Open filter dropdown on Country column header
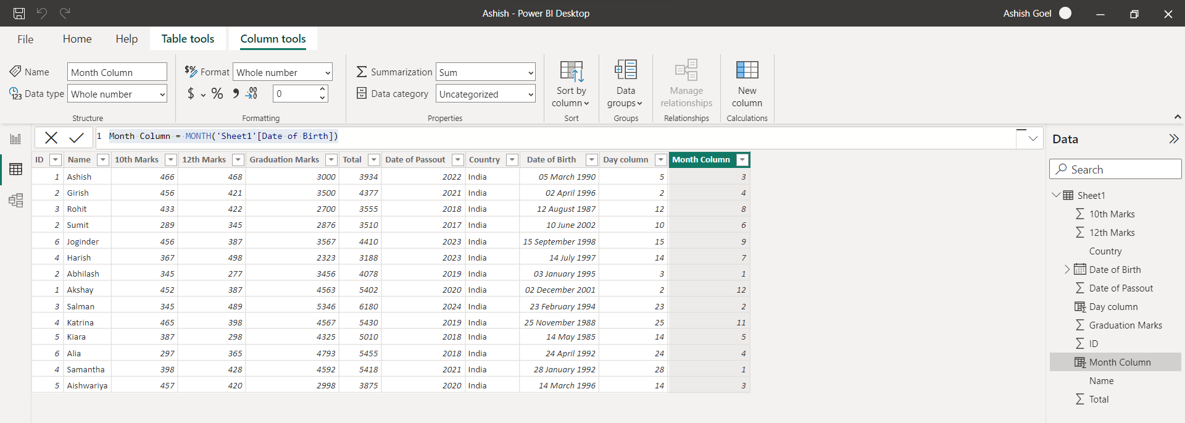Image resolution: width=1185 pixels, height=423 pixels. pyautogui.click(x=512, y=160)
